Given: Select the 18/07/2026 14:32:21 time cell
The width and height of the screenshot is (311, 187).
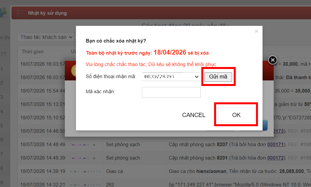Looking at the screenshot, I should tap(43, 184).
